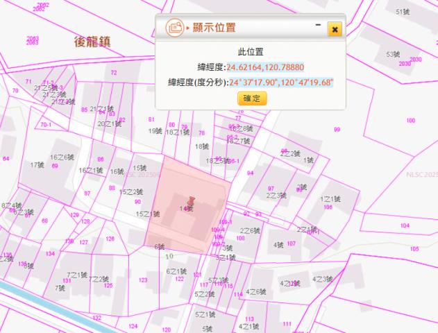Close the 顯示位置 dialog
This screenshot has width=438, height=333.
click(335, 29)
